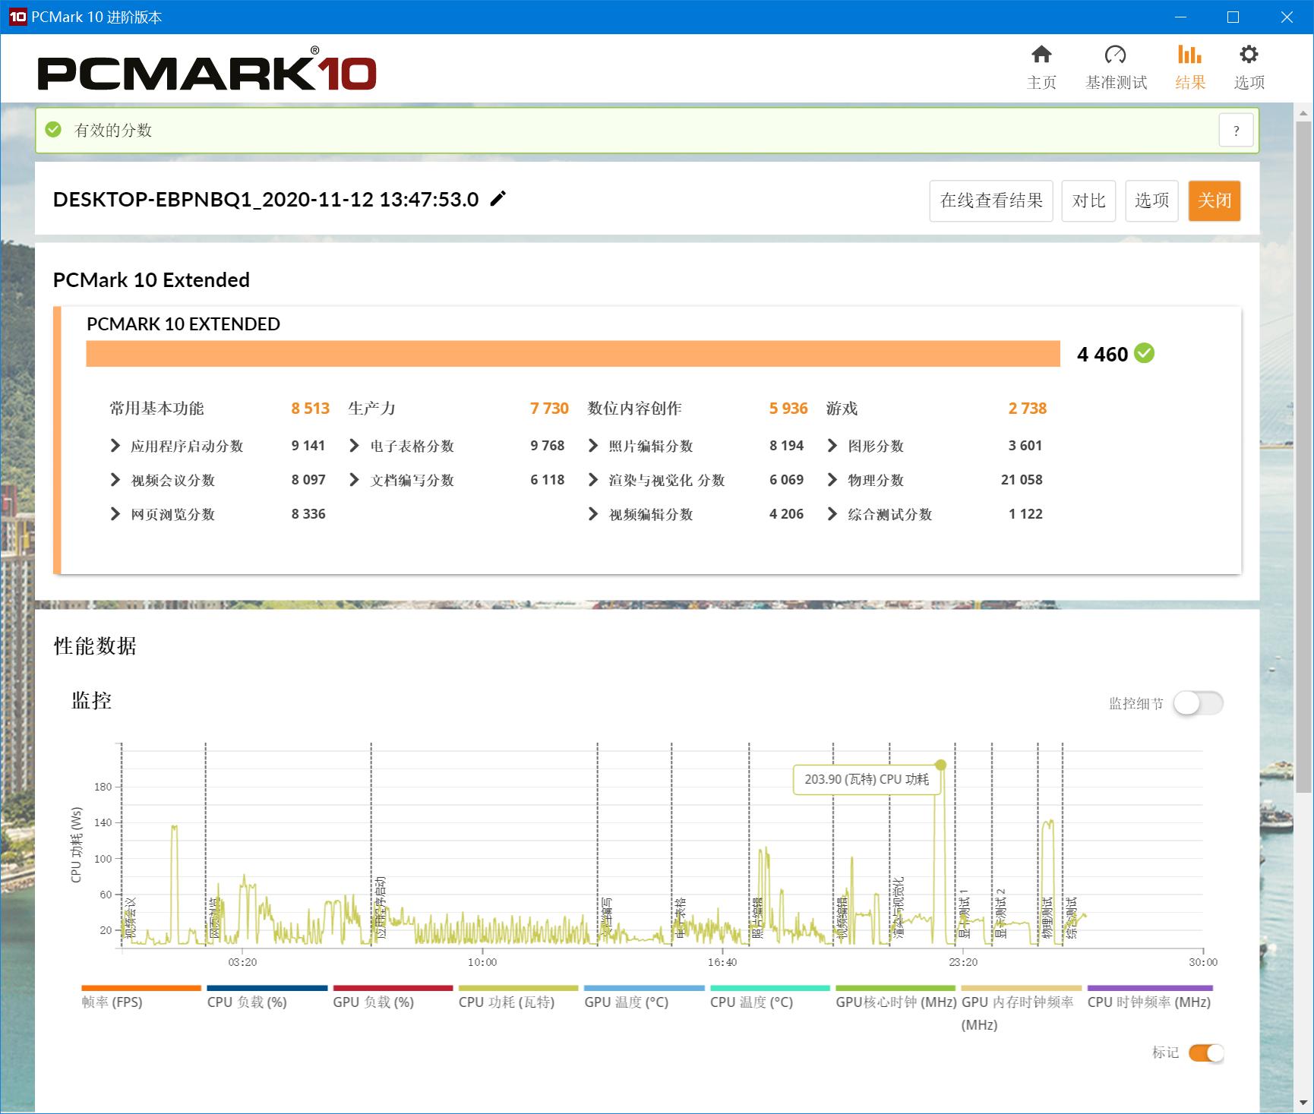Image resolution: width=1314 pixels, height=1114 pixels.
Task: Expand 电子表格分数 details
Action: tap(354, 446)
